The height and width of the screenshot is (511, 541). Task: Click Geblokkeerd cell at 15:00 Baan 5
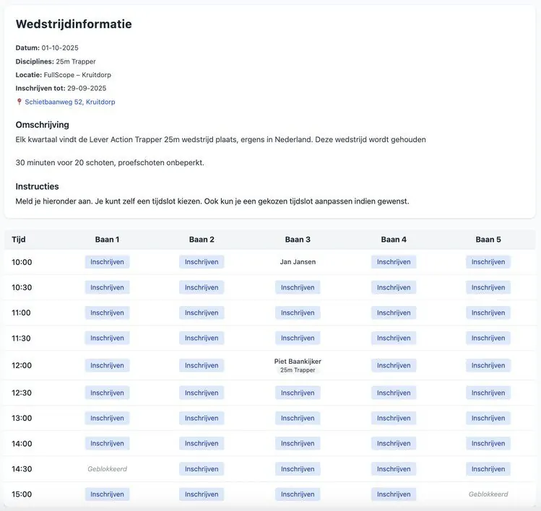point(488,494)
